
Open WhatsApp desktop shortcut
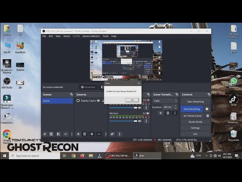tap(233, 83)
